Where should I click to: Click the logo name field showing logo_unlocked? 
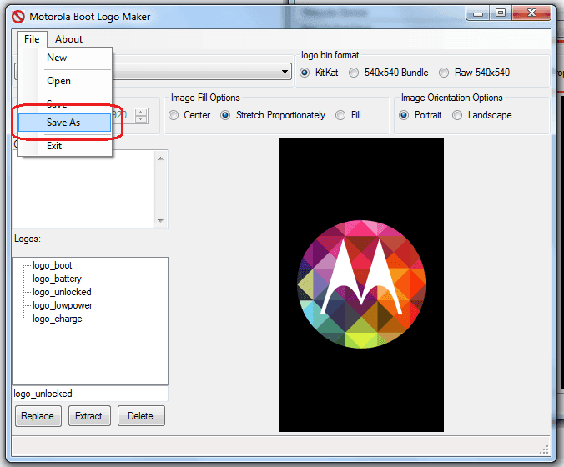click(x=90, y=394)
